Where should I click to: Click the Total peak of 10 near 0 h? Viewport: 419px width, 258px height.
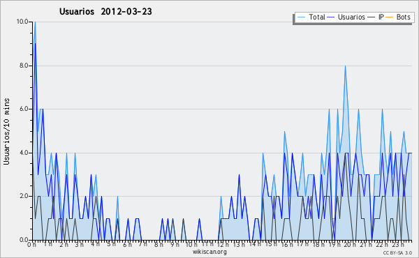click(x=35, y=22)
